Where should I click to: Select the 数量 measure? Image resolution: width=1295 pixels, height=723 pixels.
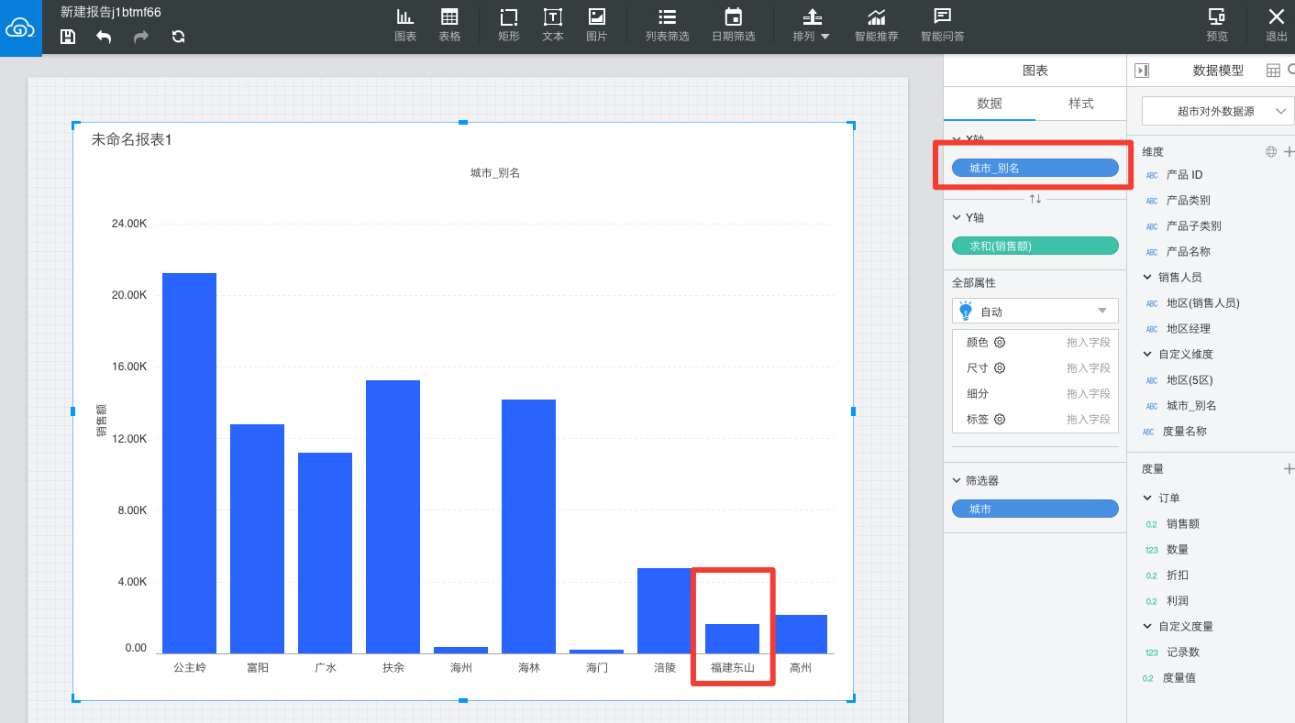pyautogui.click(x=1177, y=550)
